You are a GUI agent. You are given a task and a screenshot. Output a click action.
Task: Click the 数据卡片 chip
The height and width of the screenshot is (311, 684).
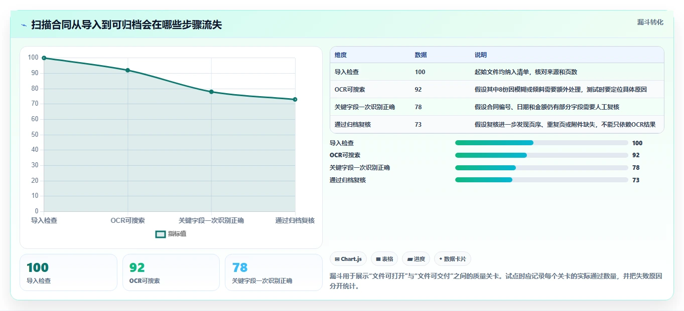click(x=453, y=259)
